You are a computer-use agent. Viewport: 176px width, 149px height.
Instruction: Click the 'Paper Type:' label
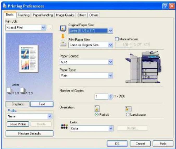pyautogui.click(x=68, y=70)
